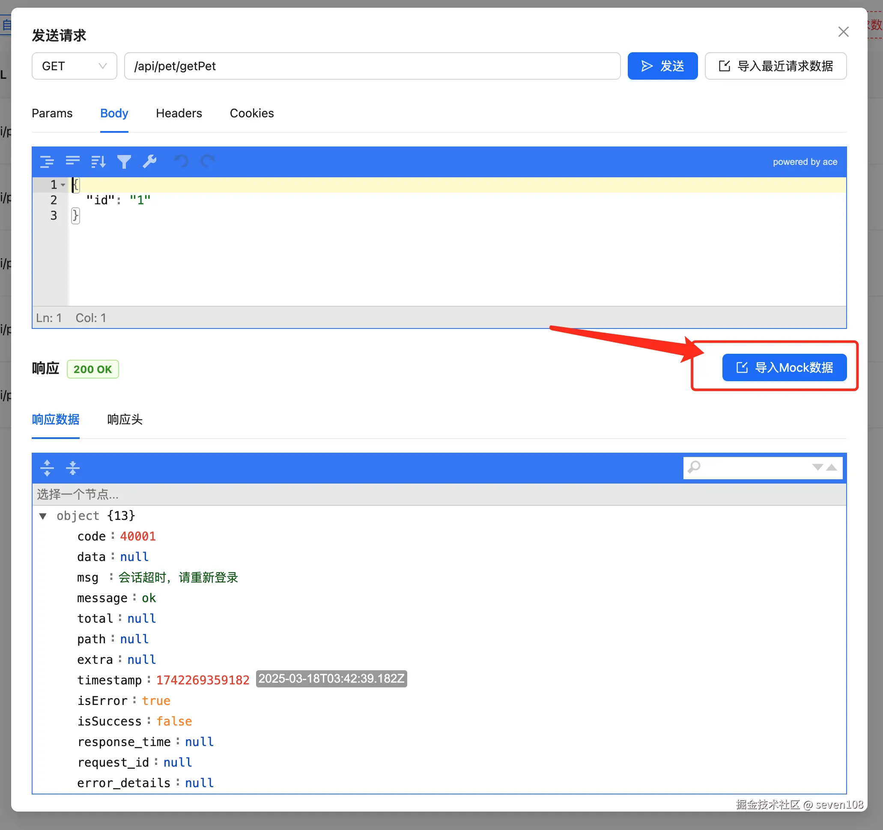Open the GET method dropdown
Screen dimensions: 883x830
coord(74,66)
